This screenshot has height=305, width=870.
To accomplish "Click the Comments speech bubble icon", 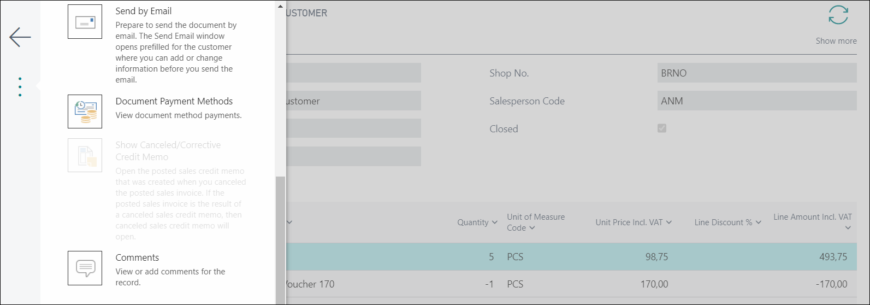I will (85, 268).
